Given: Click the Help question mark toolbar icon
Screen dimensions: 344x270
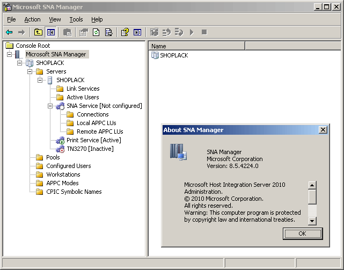Looking at the screenshot, I should (125, 32).
